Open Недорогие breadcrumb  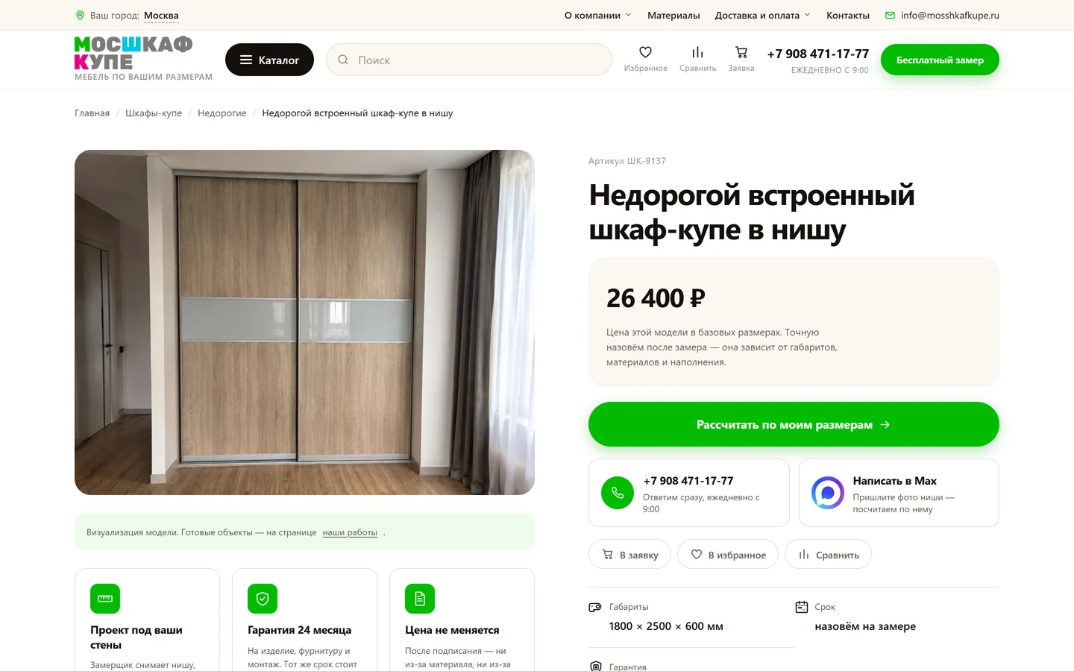pos(222,113)
